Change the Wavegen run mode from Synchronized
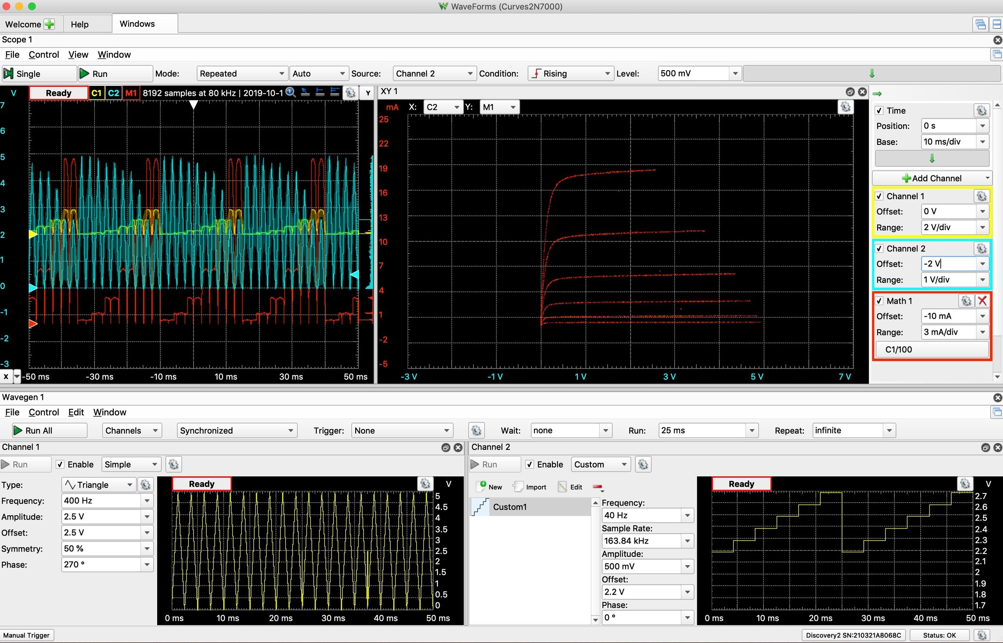This screenshot has width=1003, height=643. pos(237,430)
